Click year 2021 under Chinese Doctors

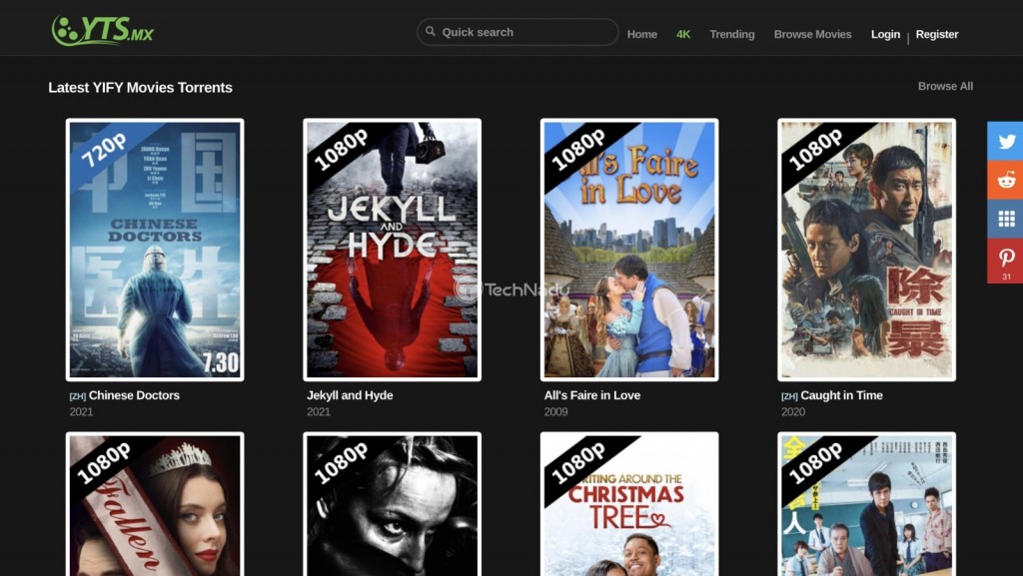pyautogui.click(x=82, y=412)
